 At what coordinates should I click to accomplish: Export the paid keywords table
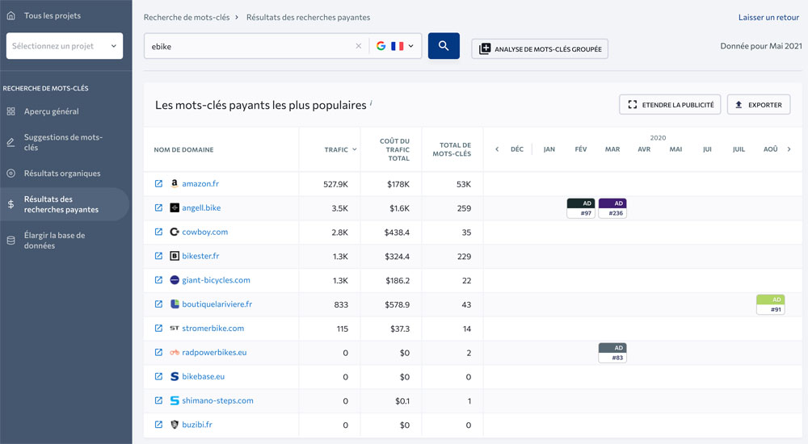[759, 105]
